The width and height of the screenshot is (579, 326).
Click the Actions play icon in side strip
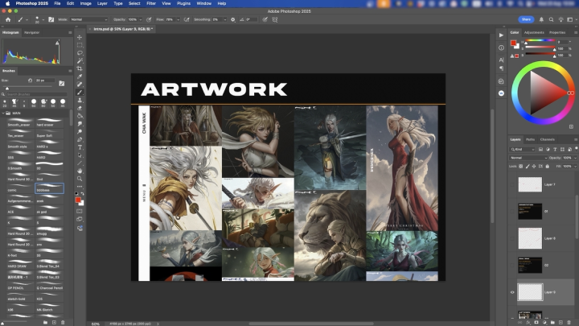(501, 35)
